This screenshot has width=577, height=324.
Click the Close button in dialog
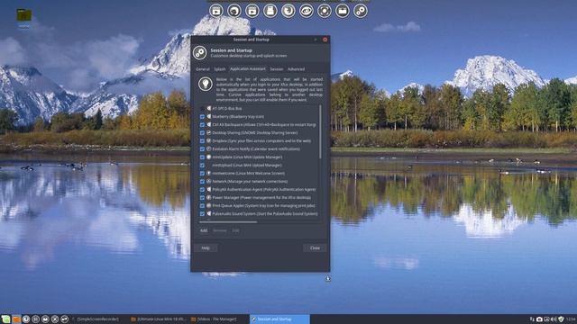pos(315,248)
